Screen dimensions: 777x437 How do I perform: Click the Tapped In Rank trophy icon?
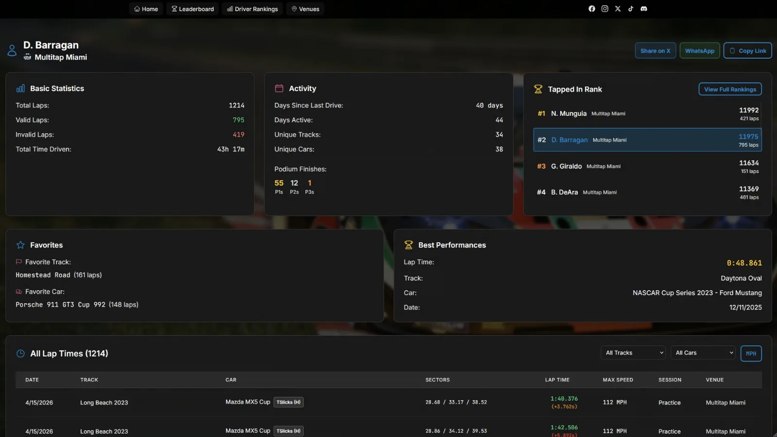click(538, 89)
